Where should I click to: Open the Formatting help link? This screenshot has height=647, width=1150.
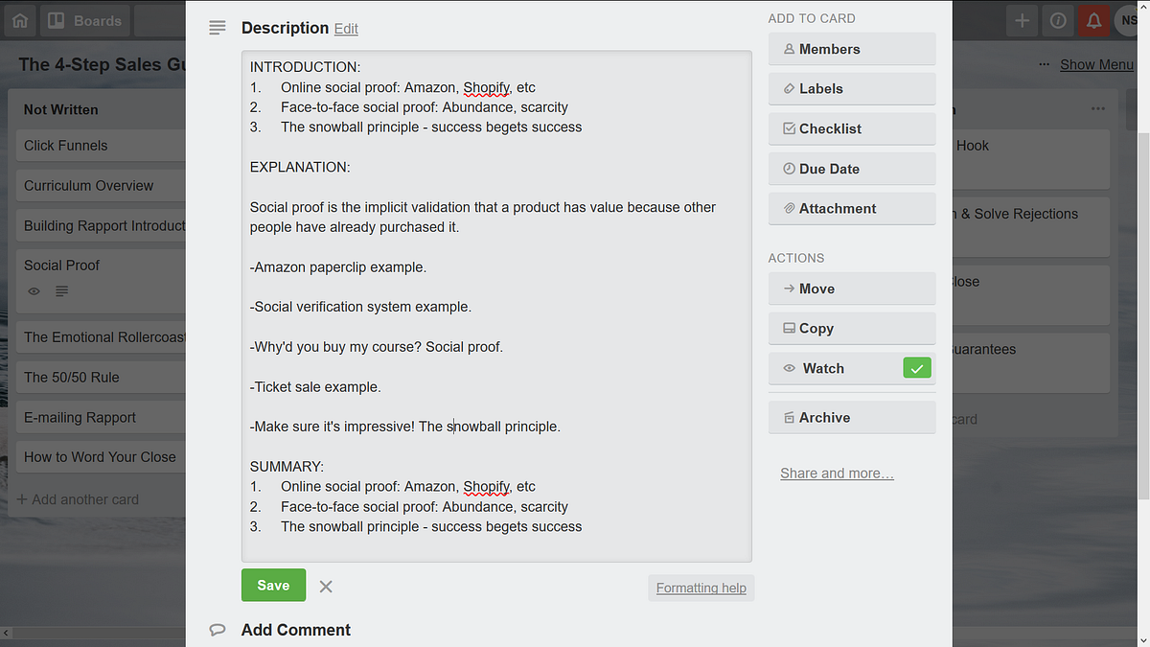pos(701,588)
